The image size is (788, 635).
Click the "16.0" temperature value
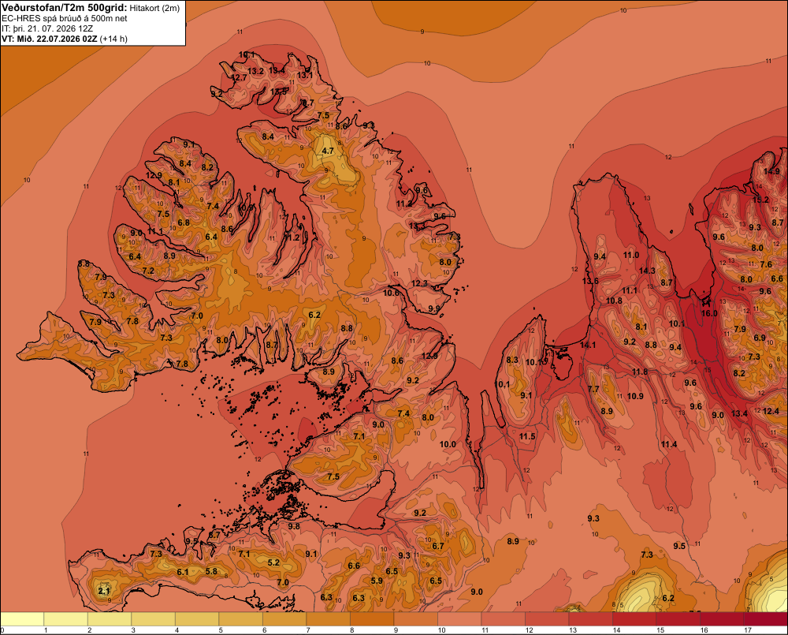tap(709, 313)
